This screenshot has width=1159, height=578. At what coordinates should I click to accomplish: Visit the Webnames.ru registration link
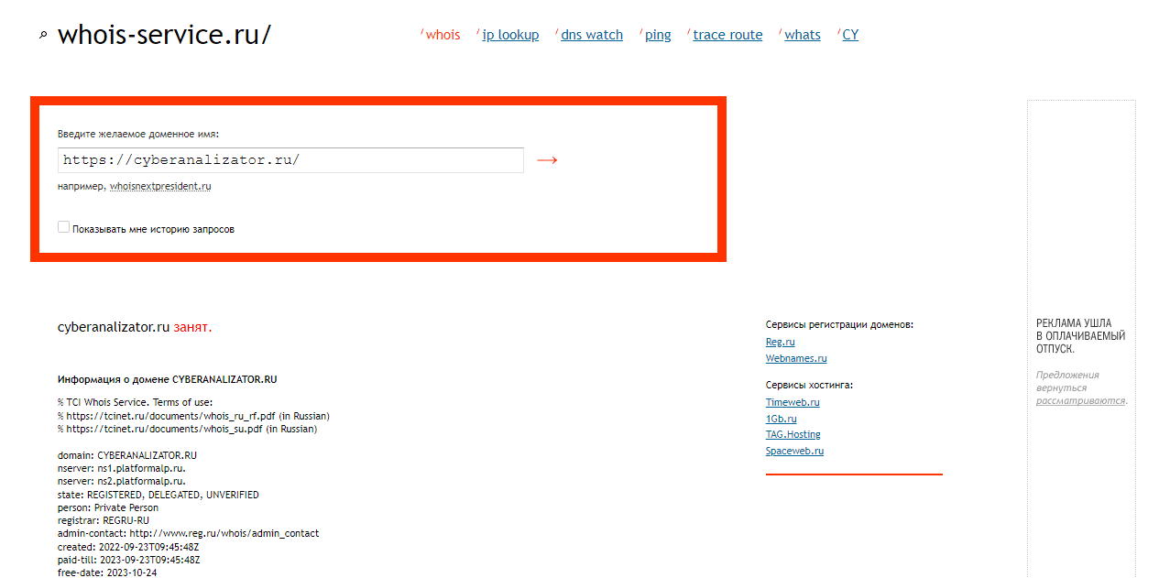pyautogui.click(x=796, y=358)
